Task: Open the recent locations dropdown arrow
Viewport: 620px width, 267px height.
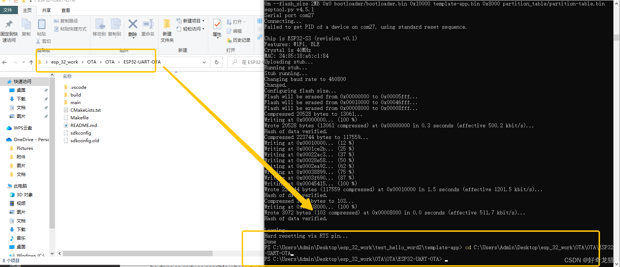Action: [24, 62]
